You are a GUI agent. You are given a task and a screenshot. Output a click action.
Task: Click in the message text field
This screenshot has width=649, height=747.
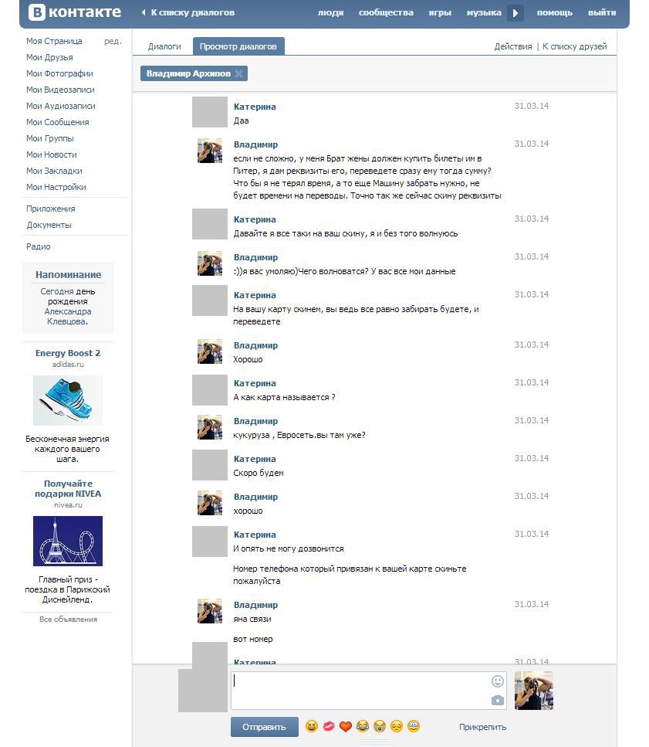359,691
